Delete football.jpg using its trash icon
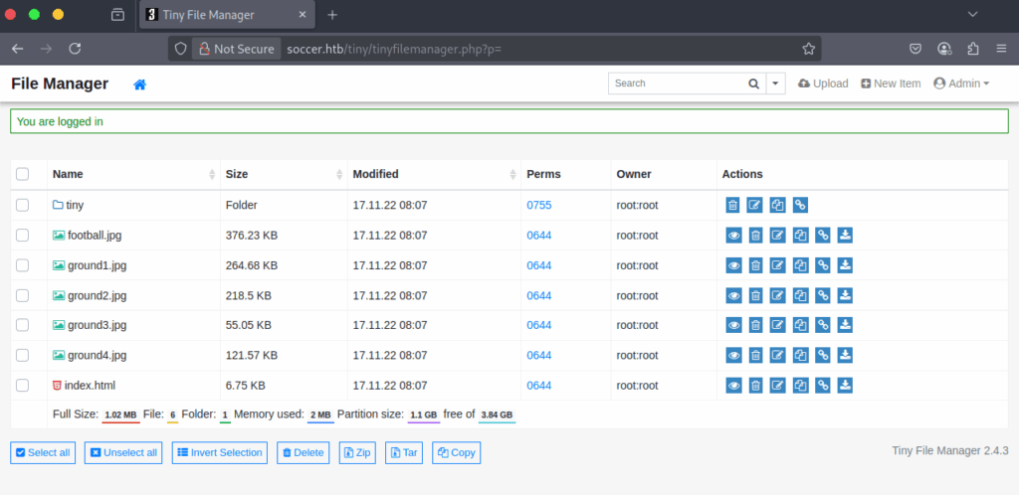Viewport: 1019px width, 495px height. [x=756, y=236]
